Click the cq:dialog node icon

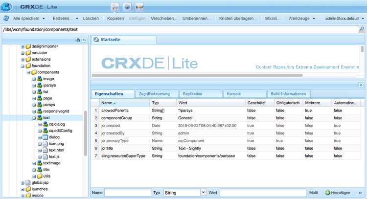(x=45, y=124)
